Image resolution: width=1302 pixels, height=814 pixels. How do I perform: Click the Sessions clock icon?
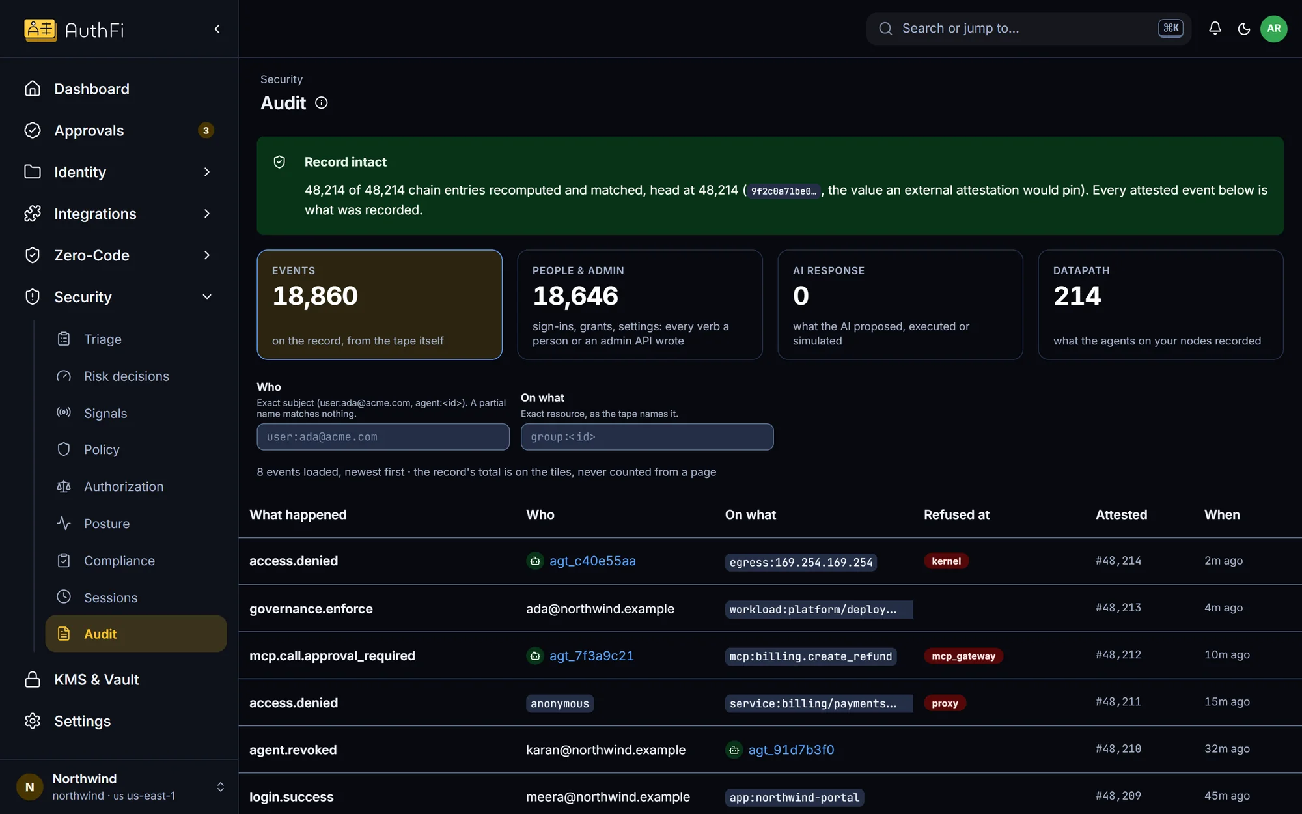pos(64,597)
